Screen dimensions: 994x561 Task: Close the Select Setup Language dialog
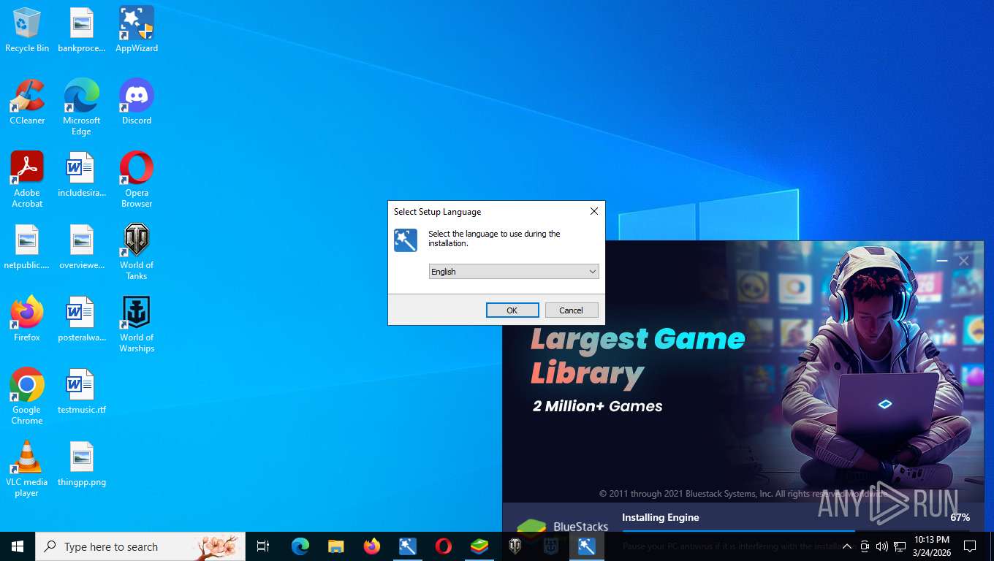pyautogui.click(x=594, y=211)
